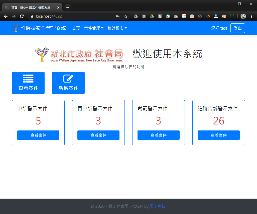Open the grey triangle extension icon
This screenshot has width=257, height=214.
tap(136, 16)
